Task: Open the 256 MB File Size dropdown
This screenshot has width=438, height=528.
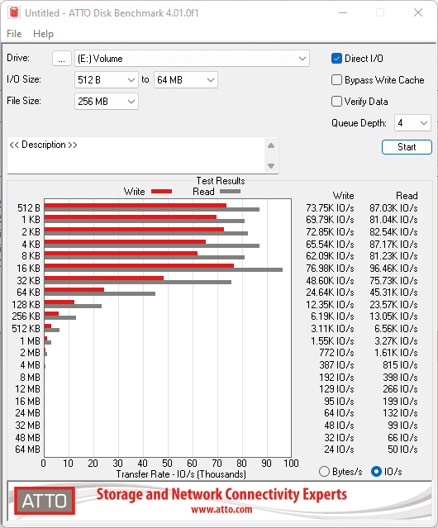Action: pos(107,102)
